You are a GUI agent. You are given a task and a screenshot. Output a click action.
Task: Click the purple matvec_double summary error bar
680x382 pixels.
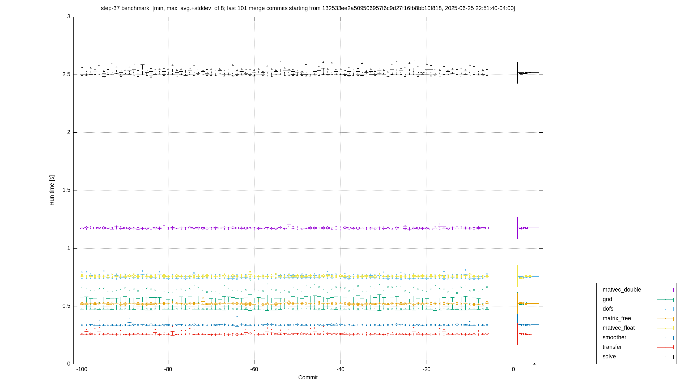coord(528,228)
